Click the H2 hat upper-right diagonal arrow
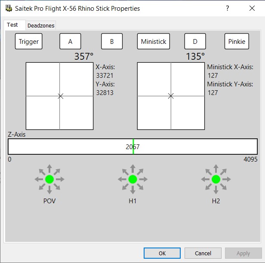This screenshot has height=263, width=265. tap(223, 172)
